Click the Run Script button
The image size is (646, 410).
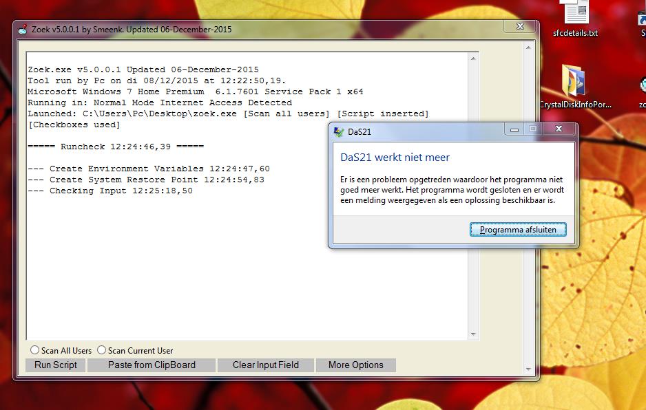pyautogui.click(x=56, y=365)
